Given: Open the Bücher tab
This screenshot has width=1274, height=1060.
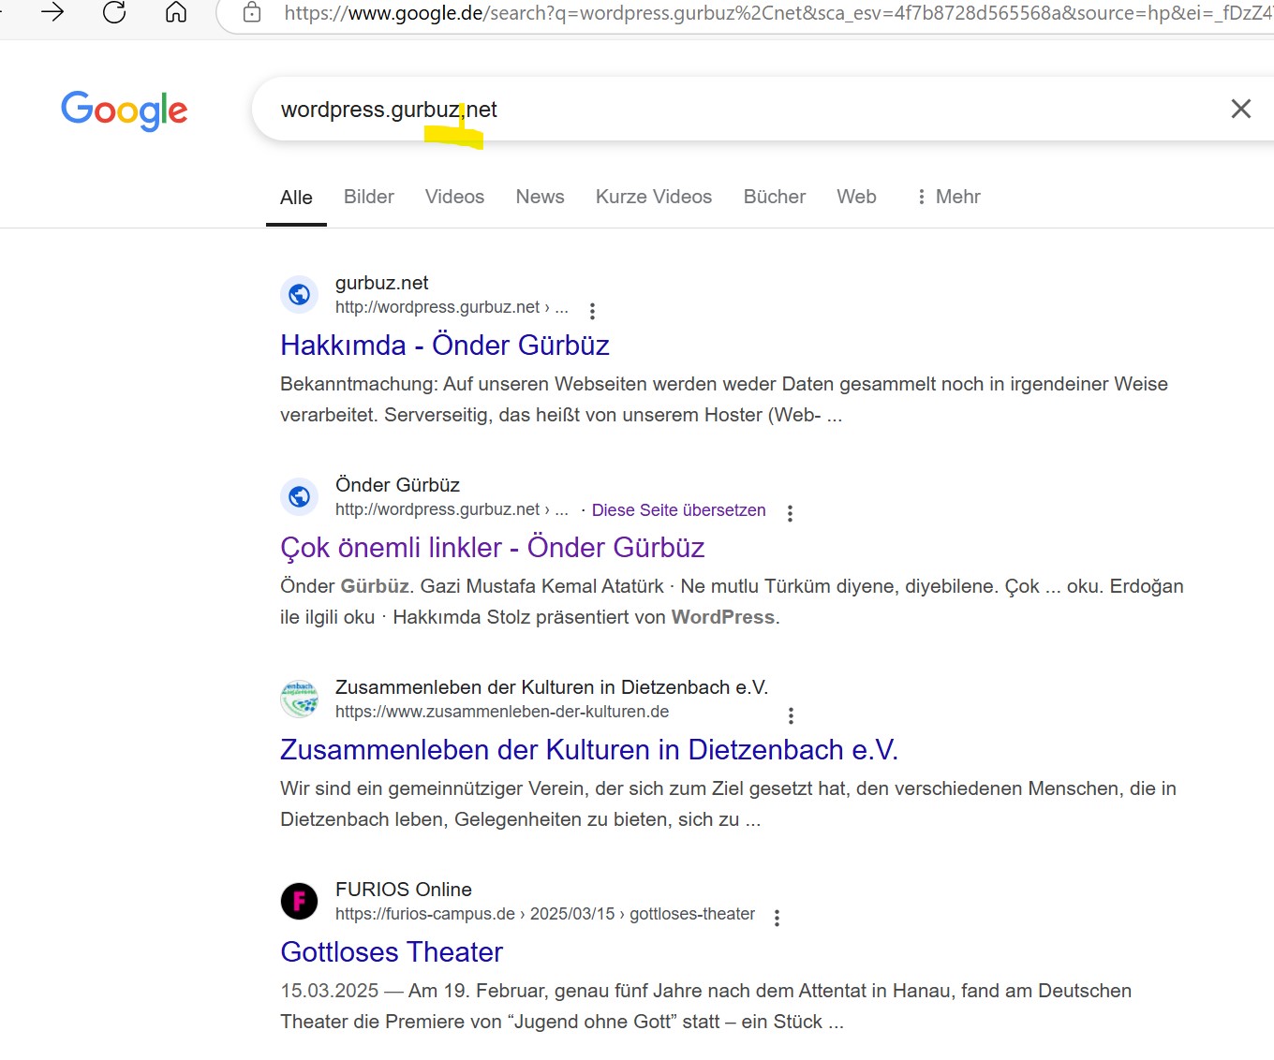Looking at the screenshot, I should click(x=775, y=197).
